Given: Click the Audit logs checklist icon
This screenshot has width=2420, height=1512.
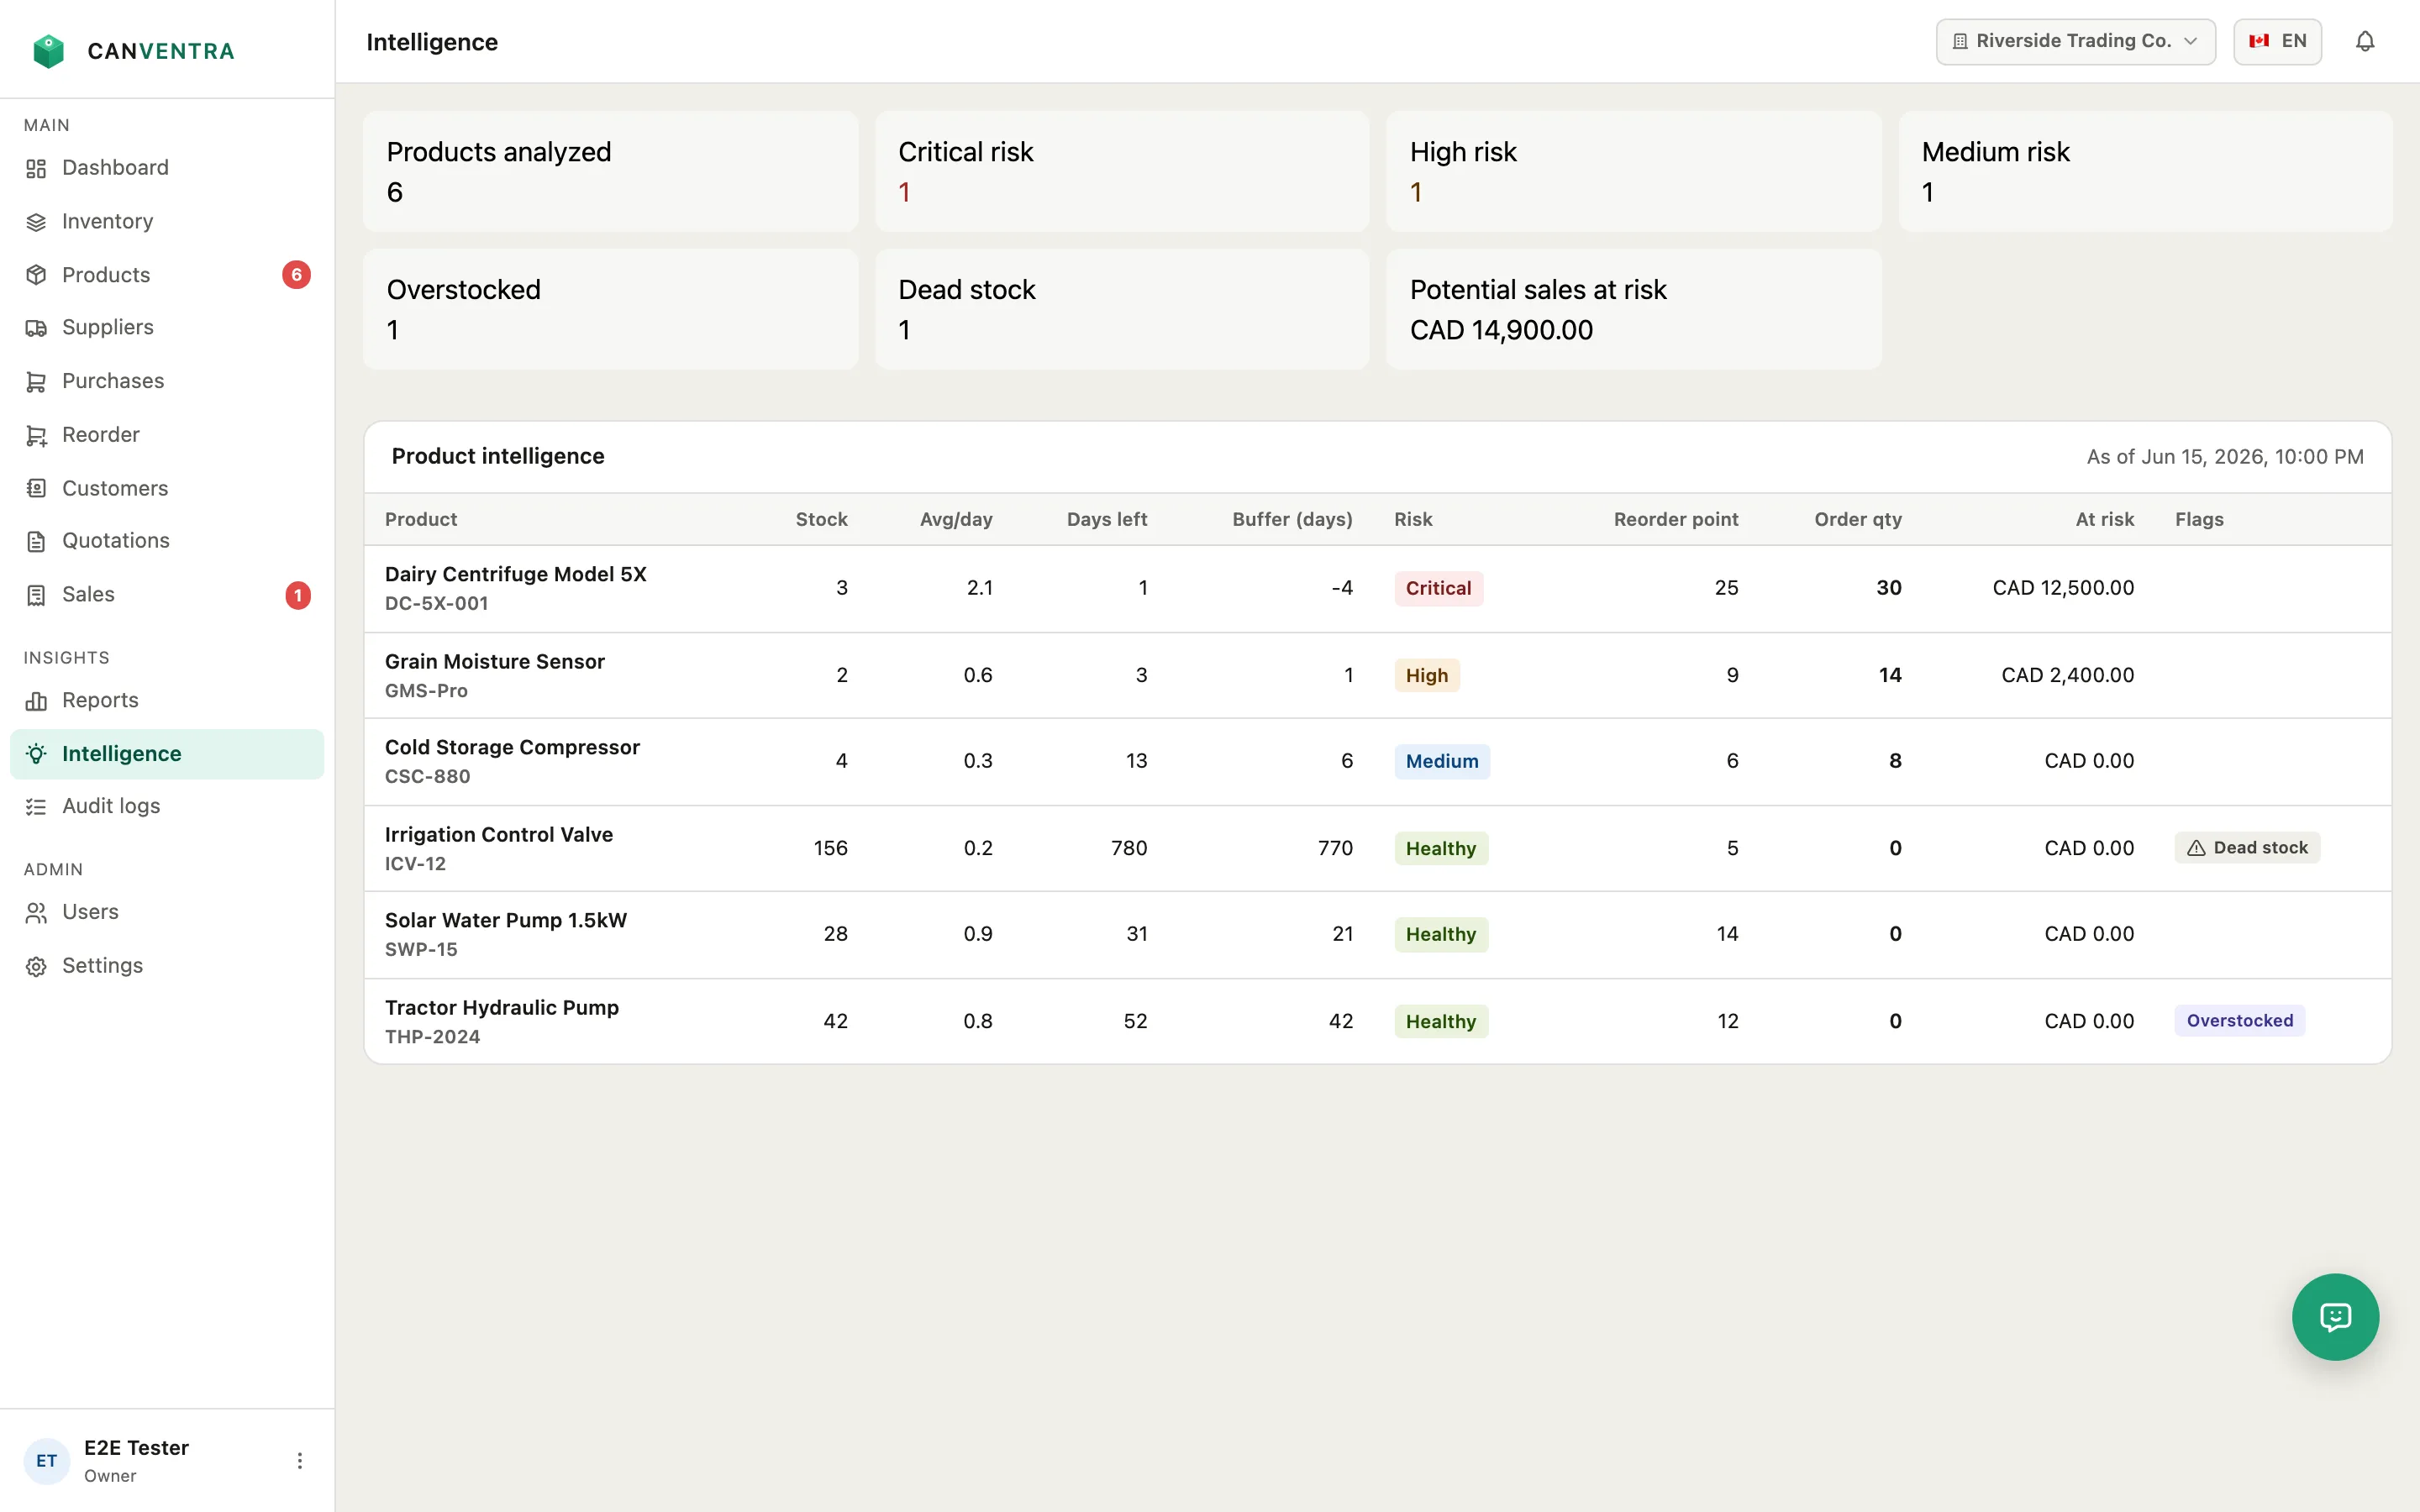Looking at the screenshot, I should [x=36, y=807].
